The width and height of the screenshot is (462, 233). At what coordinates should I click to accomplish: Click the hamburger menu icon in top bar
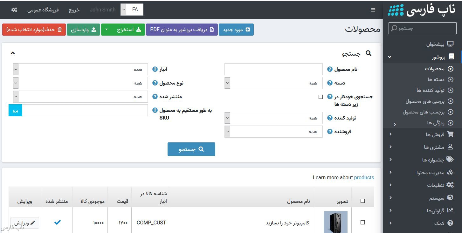pyautogui.click(x=373, y=10)
